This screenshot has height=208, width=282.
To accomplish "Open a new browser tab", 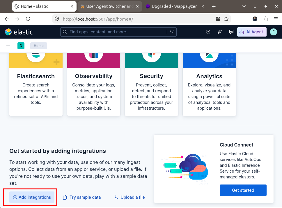I will pos(214,7).
